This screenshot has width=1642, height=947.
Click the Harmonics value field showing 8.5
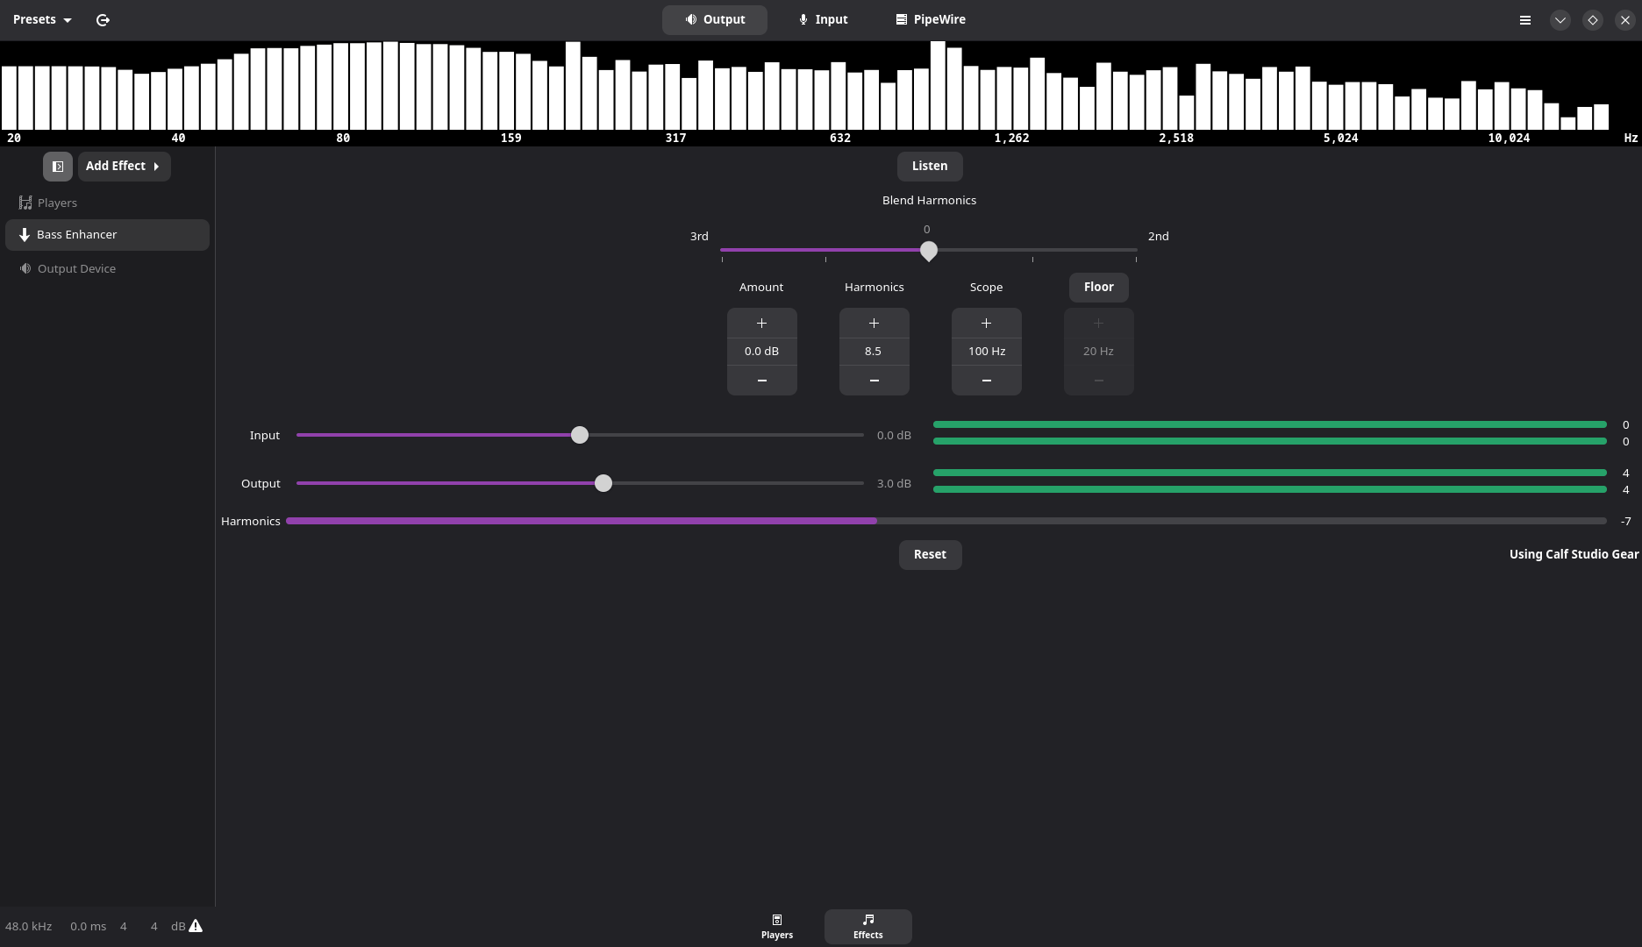873,352
